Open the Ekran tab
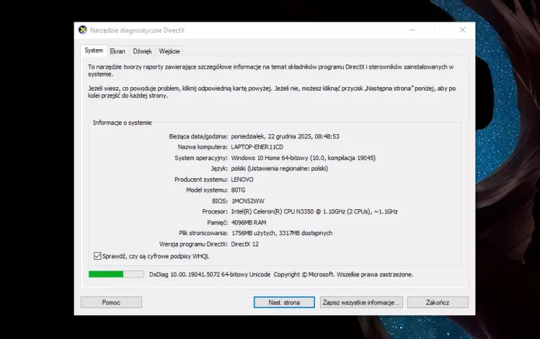The height and width of the screenshot is (339, 540). pos(117,51)
